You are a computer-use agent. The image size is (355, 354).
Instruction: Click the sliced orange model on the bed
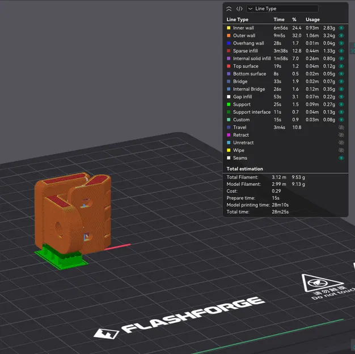[73, 212]
